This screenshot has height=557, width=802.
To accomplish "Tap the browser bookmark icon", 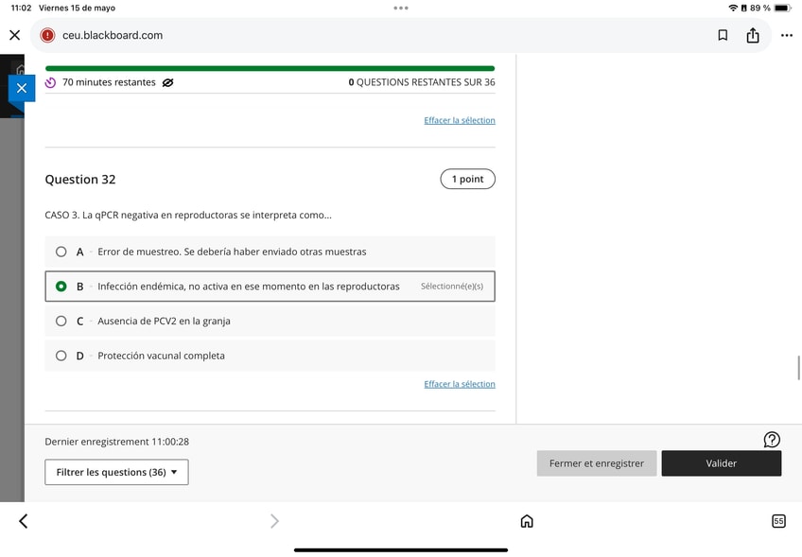I will [723, 35].
